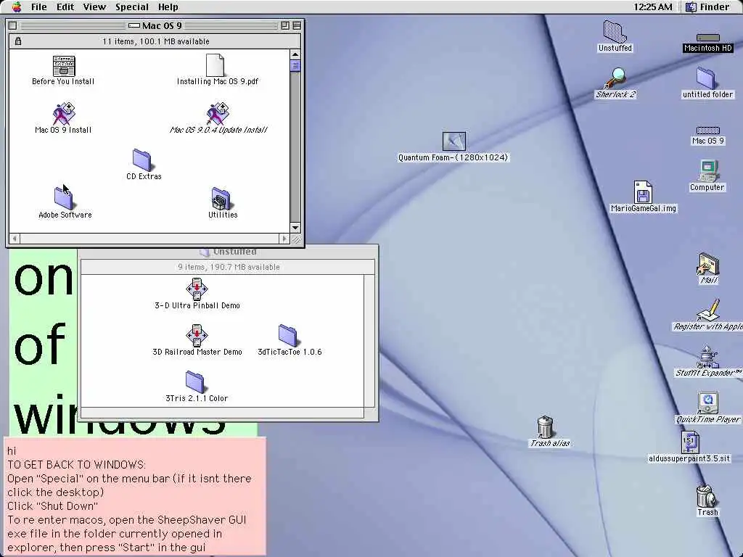Open the Special menu
This screenshot has width=743, height=557.
132,7
